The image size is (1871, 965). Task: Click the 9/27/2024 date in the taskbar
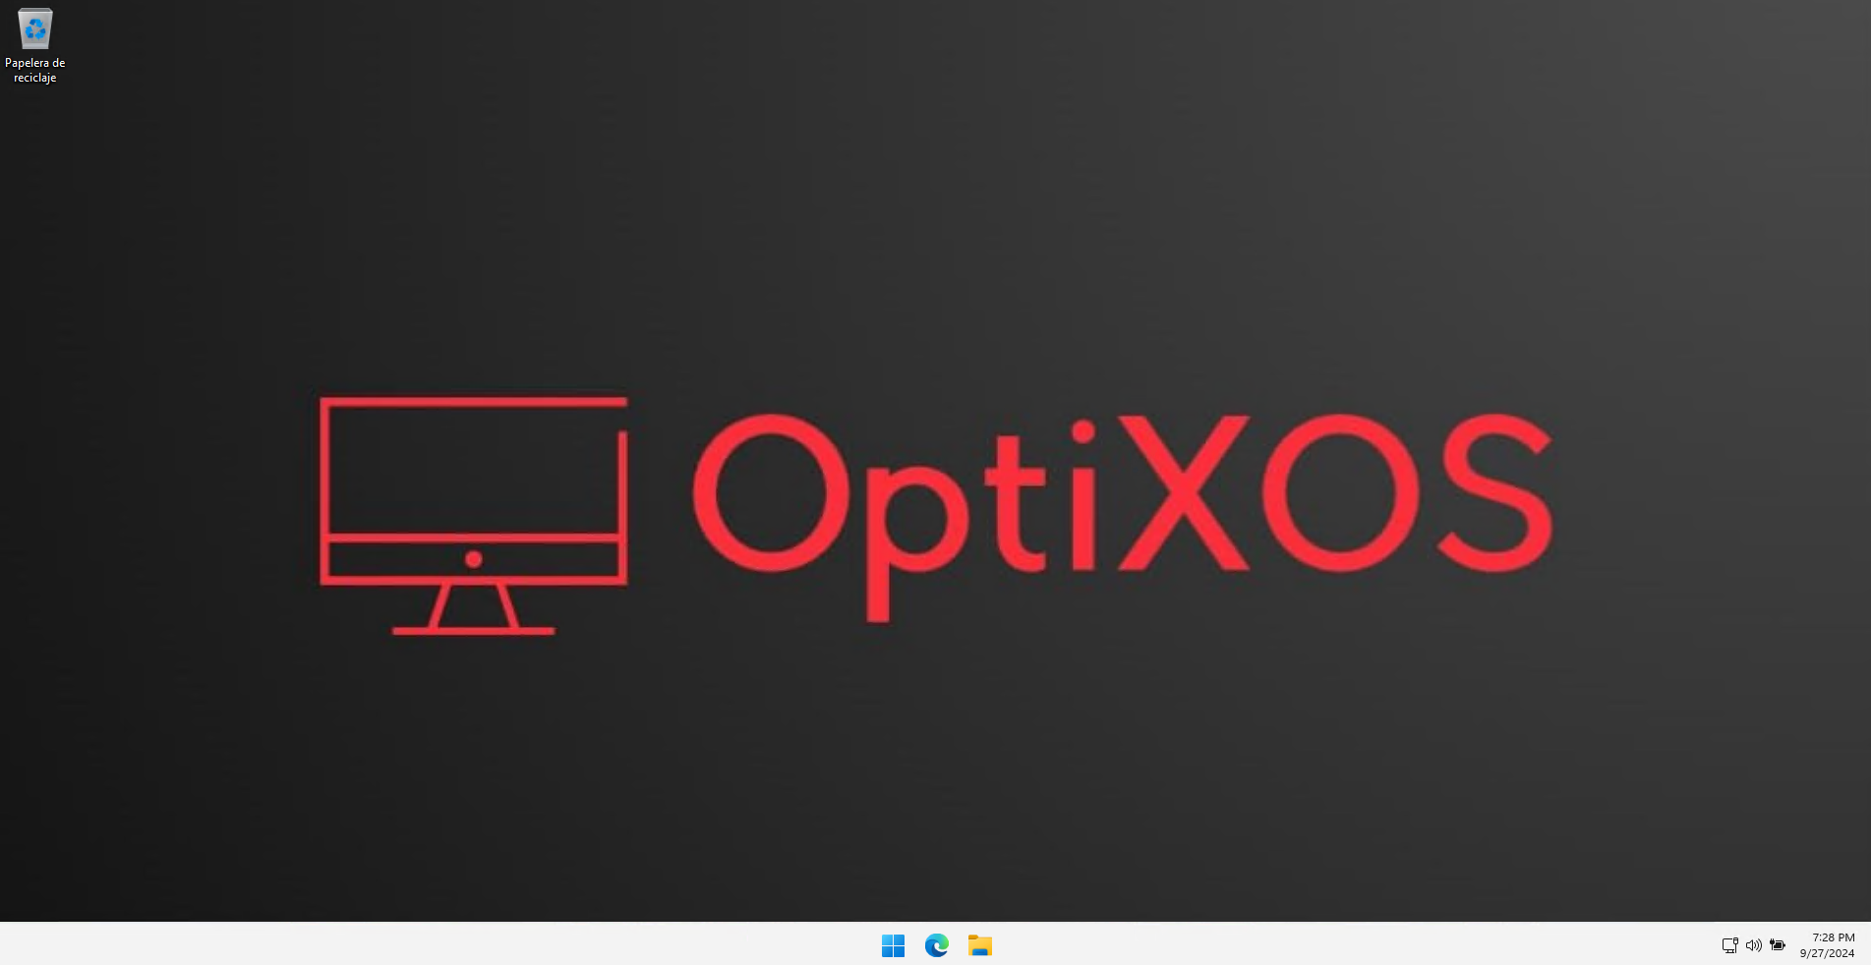[1827, 953]
